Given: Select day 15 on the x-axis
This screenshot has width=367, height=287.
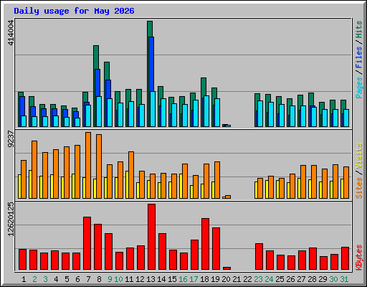Looking at the screenshot, I should click(172, 279).
